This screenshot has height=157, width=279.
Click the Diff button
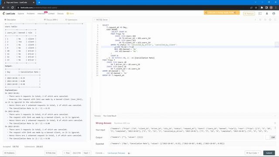pyautogui.click(x=273, y=137)
